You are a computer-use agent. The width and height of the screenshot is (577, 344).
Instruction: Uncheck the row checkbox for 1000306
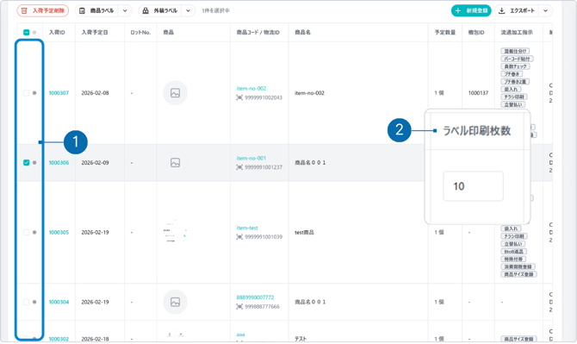[x=27, y=162]
